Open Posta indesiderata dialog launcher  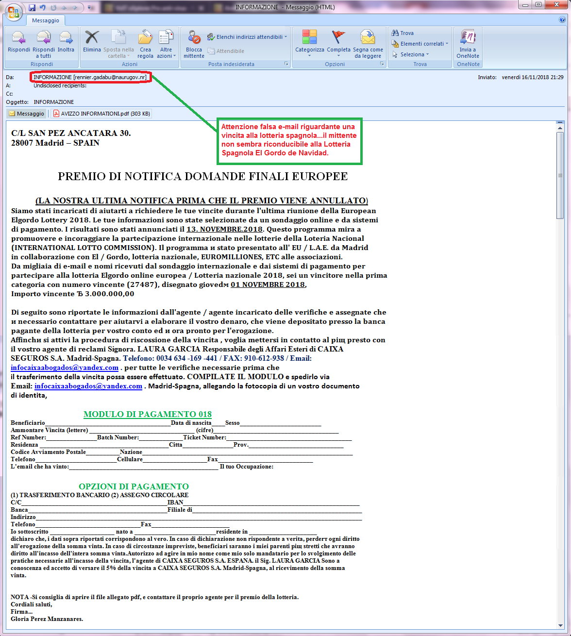pos(286,64)
